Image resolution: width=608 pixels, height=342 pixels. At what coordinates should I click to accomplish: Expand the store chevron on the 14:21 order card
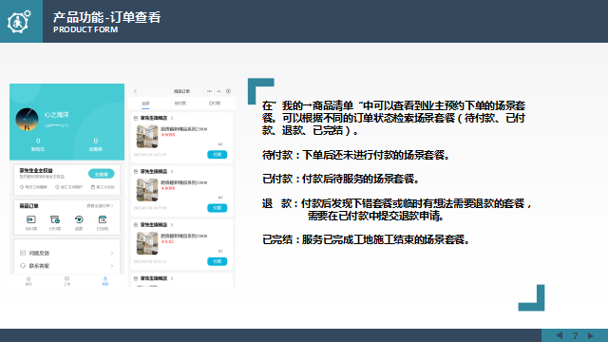[x=172, y=118]
